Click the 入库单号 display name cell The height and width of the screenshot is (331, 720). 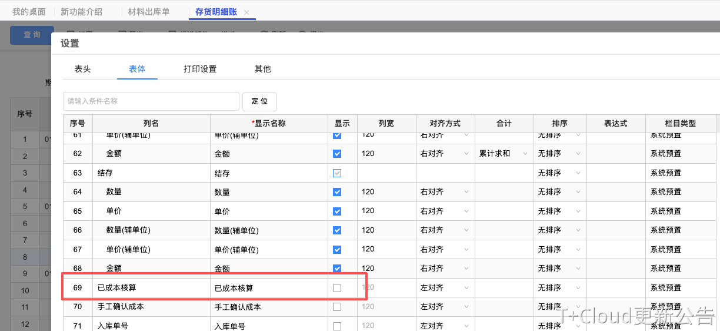(x=269, y=326)
